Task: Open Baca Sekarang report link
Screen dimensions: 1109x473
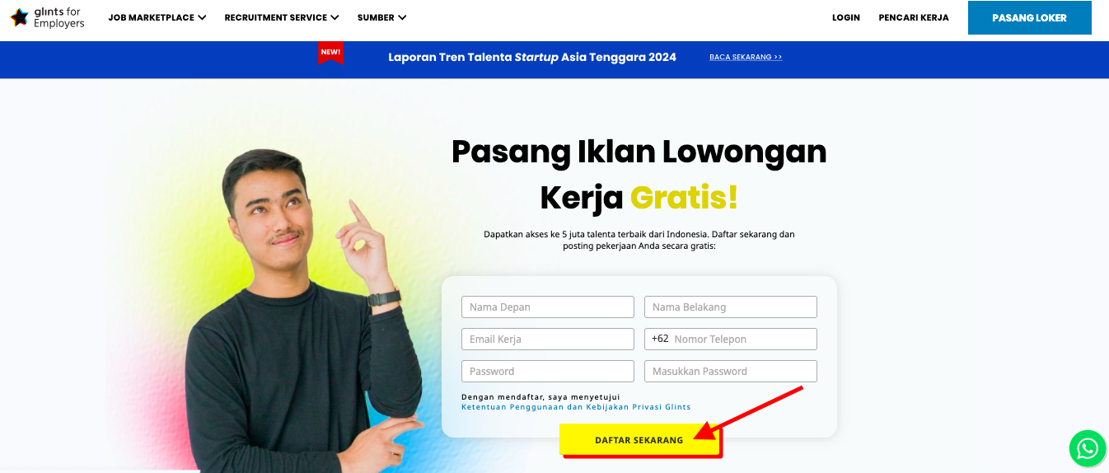Action: point(746,57)
